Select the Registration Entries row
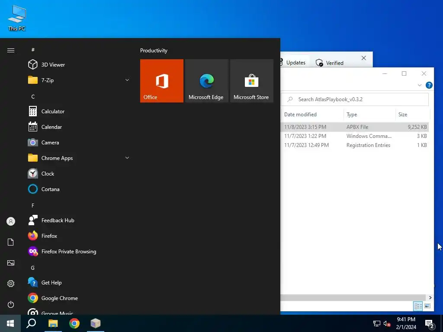The height and width of the screenshot is (332, 443). pos(355,145)
